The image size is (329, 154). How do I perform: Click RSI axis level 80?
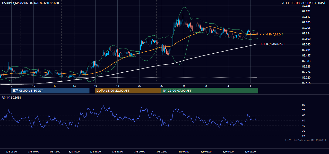[304, 105]
